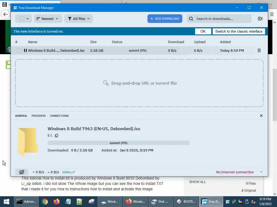Click OK on the new interface notice
This screenshot has height=207, width=277.
click(203, 31)
